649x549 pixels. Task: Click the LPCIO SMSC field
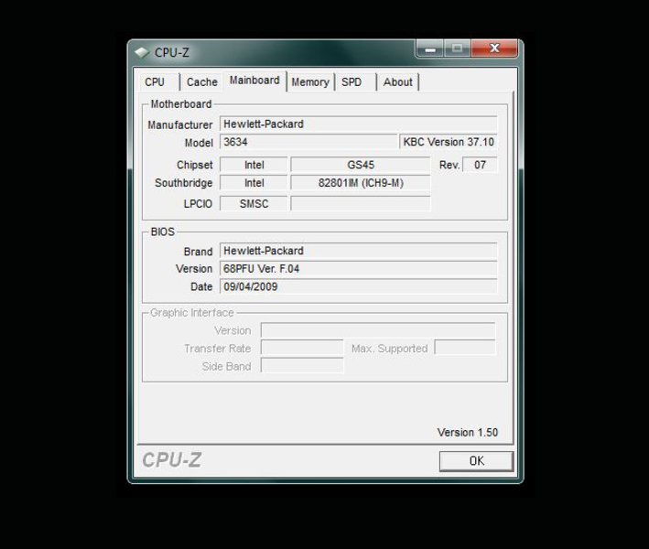pos(254,203)
